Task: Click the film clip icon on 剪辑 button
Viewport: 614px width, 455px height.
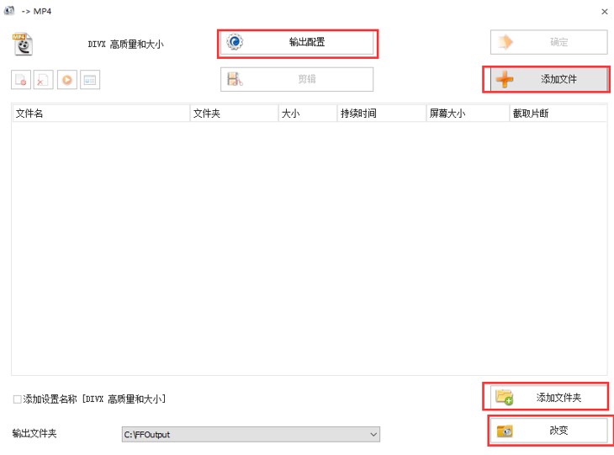Action: [236, 80]
